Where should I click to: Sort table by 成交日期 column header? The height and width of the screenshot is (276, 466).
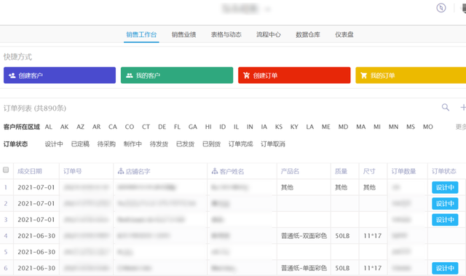point(30,171)
